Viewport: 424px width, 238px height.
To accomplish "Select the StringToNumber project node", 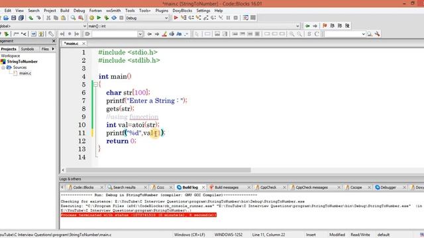I will tap(22, 61).
